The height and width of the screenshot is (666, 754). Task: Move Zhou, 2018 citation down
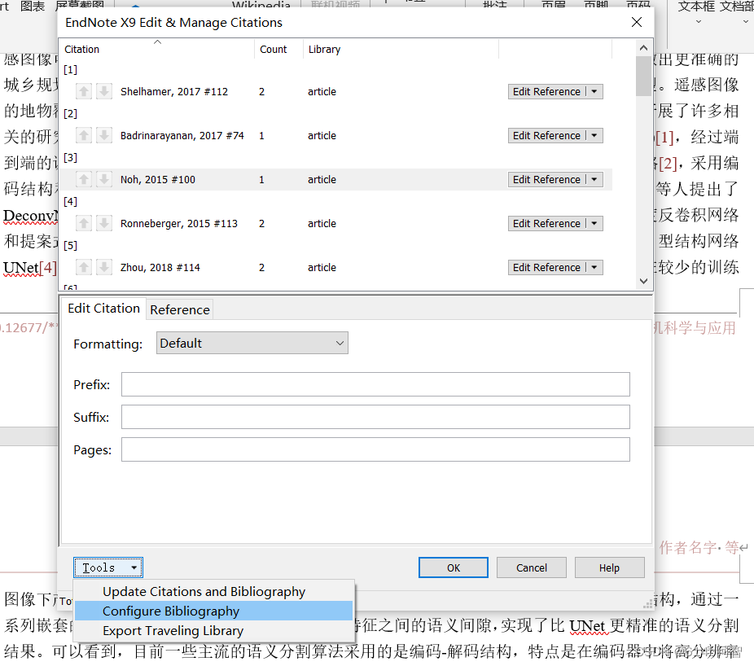(x=104, y=267)
